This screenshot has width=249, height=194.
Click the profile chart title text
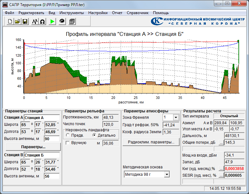tap(124, 34)
